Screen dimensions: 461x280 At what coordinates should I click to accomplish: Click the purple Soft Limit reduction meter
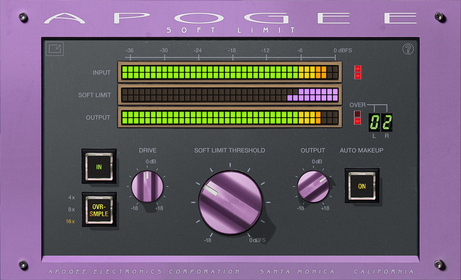230,95
